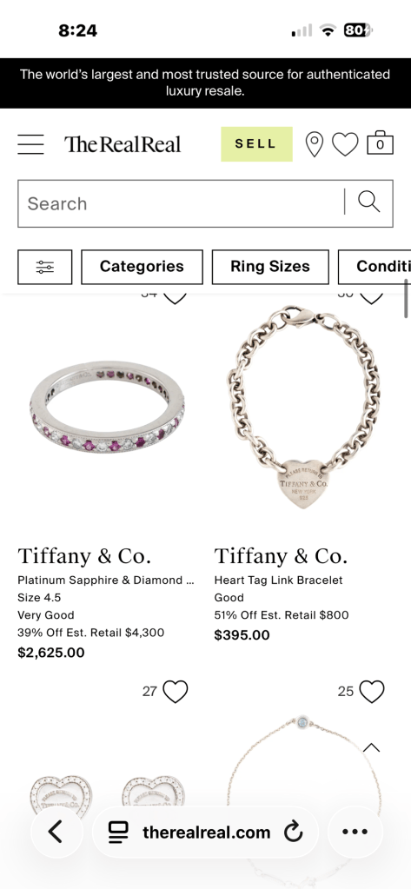Open browser more options ellipsis
The image size is (411, 889).
coord(355,832)
